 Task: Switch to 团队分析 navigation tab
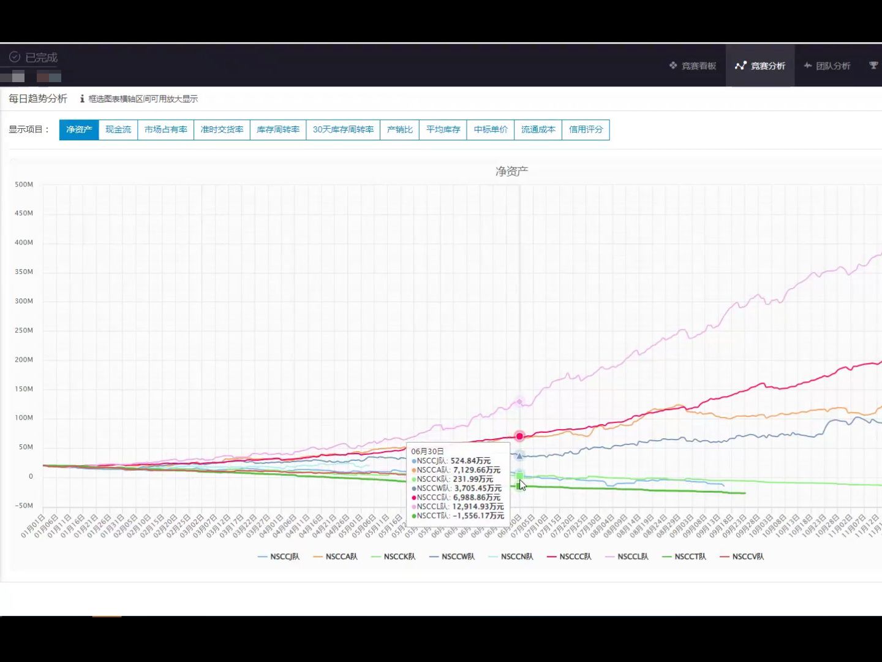[x=827, y=66]
